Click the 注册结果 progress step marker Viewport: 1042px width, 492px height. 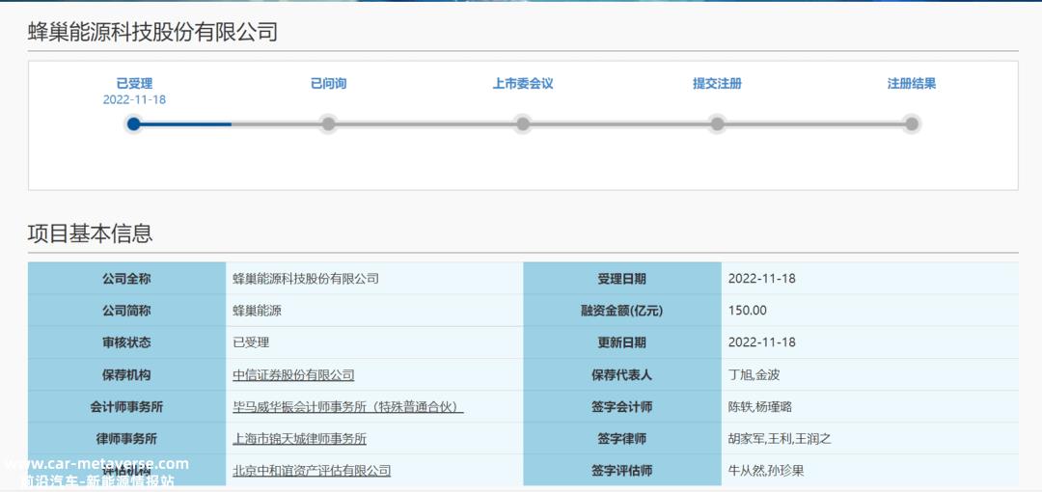pyautogui.click(x=912, y=123)
